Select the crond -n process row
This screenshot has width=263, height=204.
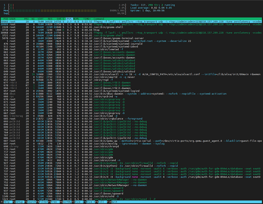(131, 160)
